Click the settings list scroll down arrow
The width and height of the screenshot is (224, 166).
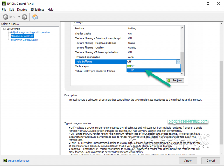click(182, 74)
